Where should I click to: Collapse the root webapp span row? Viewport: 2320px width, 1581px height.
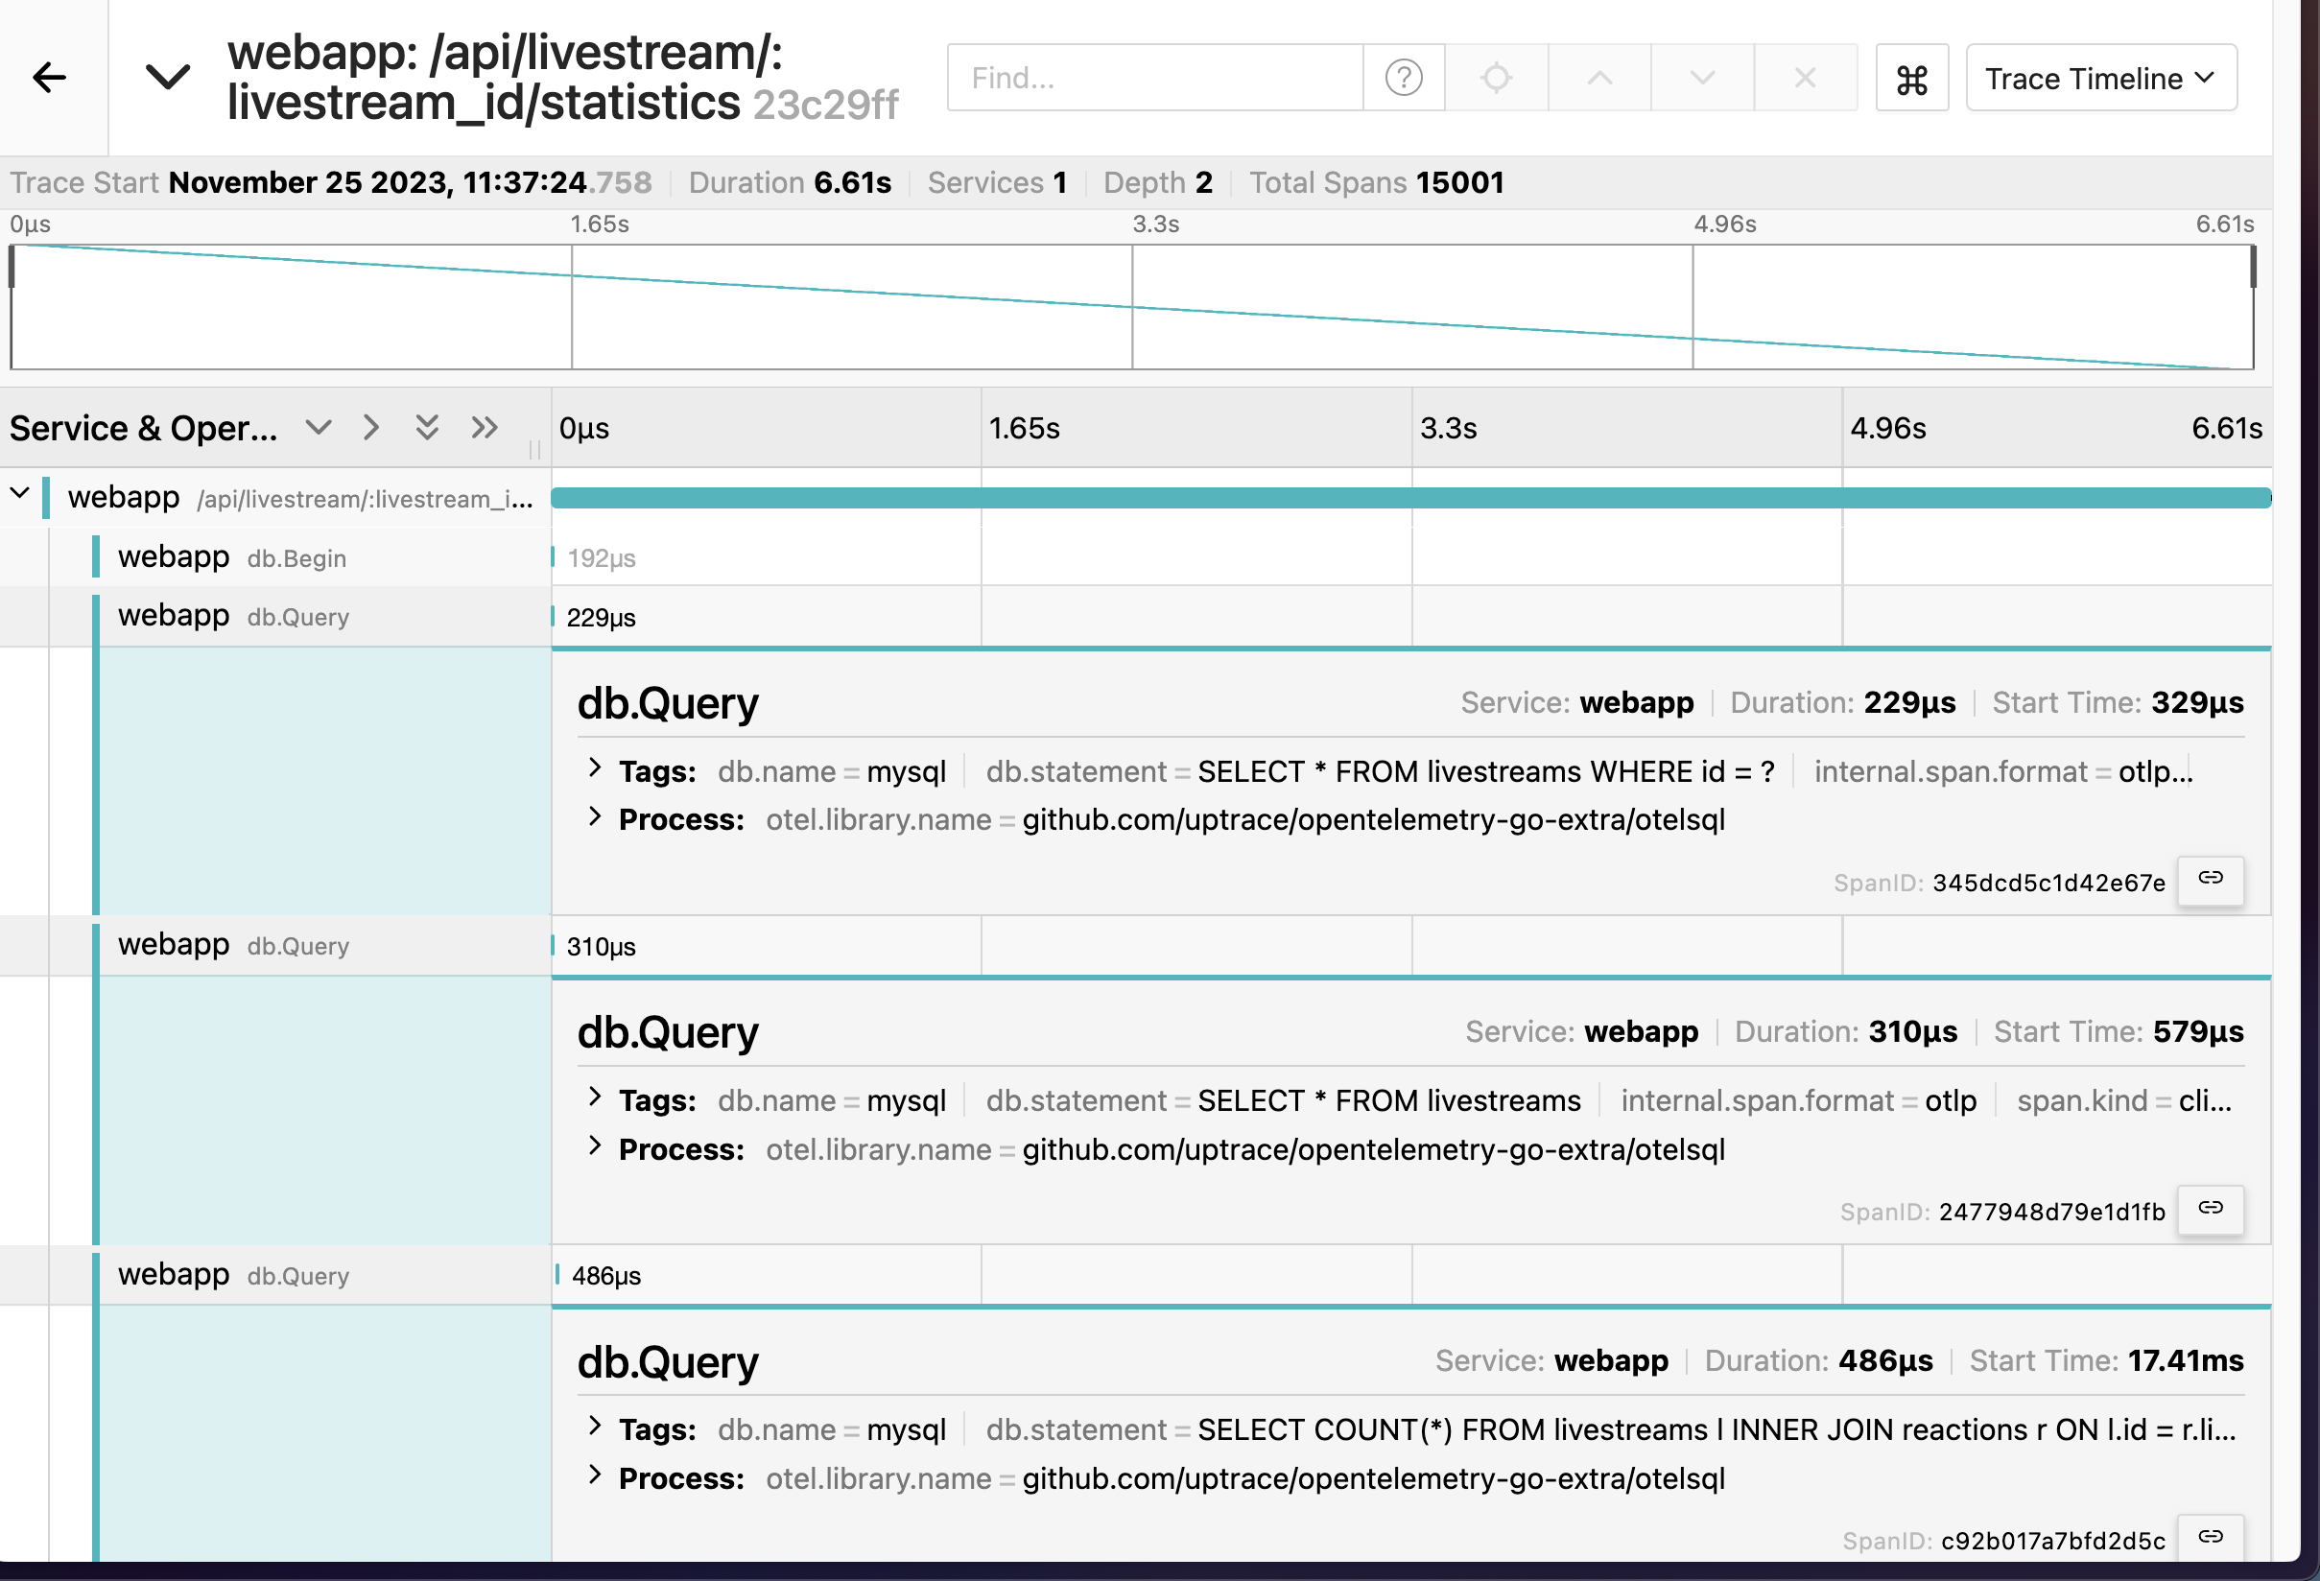[x=20, y=493]
